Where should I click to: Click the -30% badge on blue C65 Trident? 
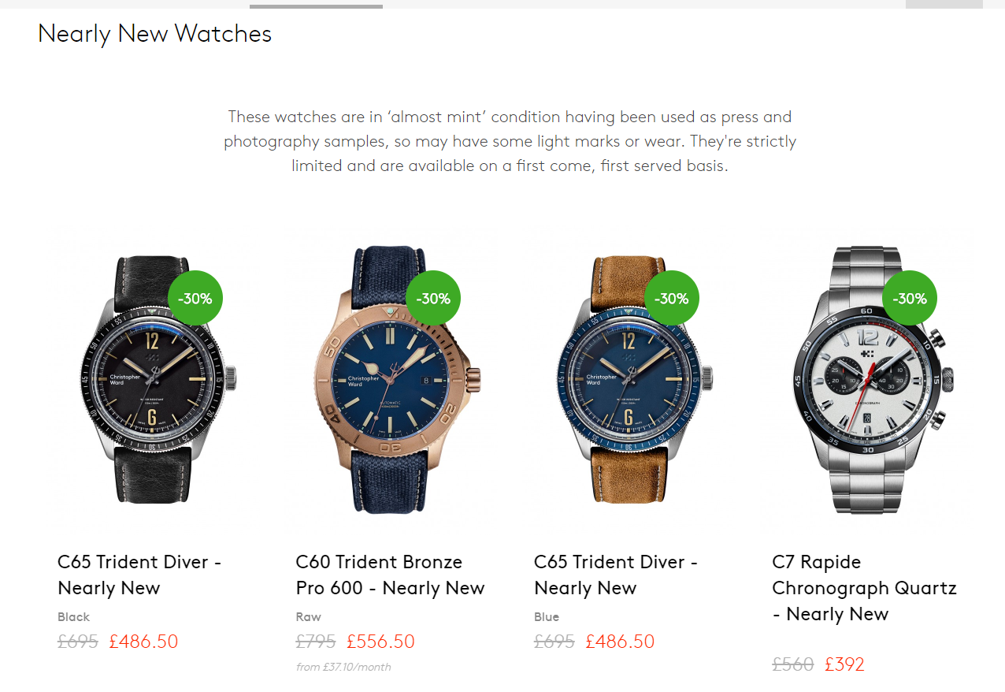(x=672, y=299)
